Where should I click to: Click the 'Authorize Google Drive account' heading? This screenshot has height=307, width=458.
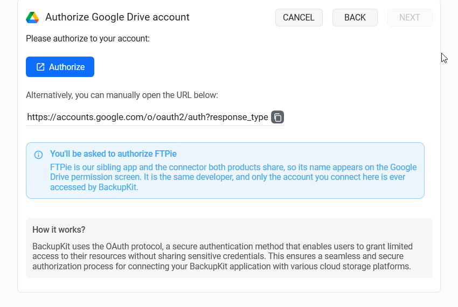(x=117, y=17)
